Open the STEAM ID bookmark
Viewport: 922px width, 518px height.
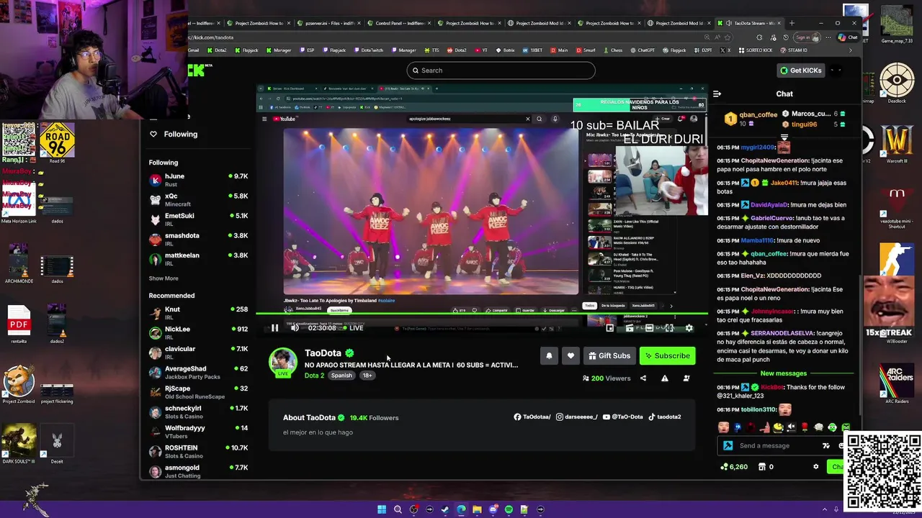793,50
